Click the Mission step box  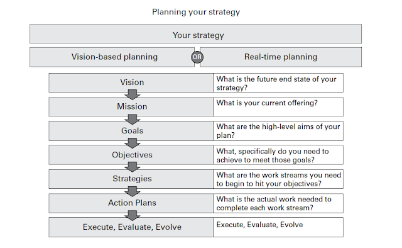tap(131, 106)
